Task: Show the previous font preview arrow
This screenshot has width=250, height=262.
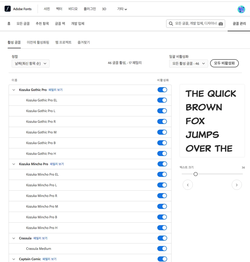Action: 188,185
